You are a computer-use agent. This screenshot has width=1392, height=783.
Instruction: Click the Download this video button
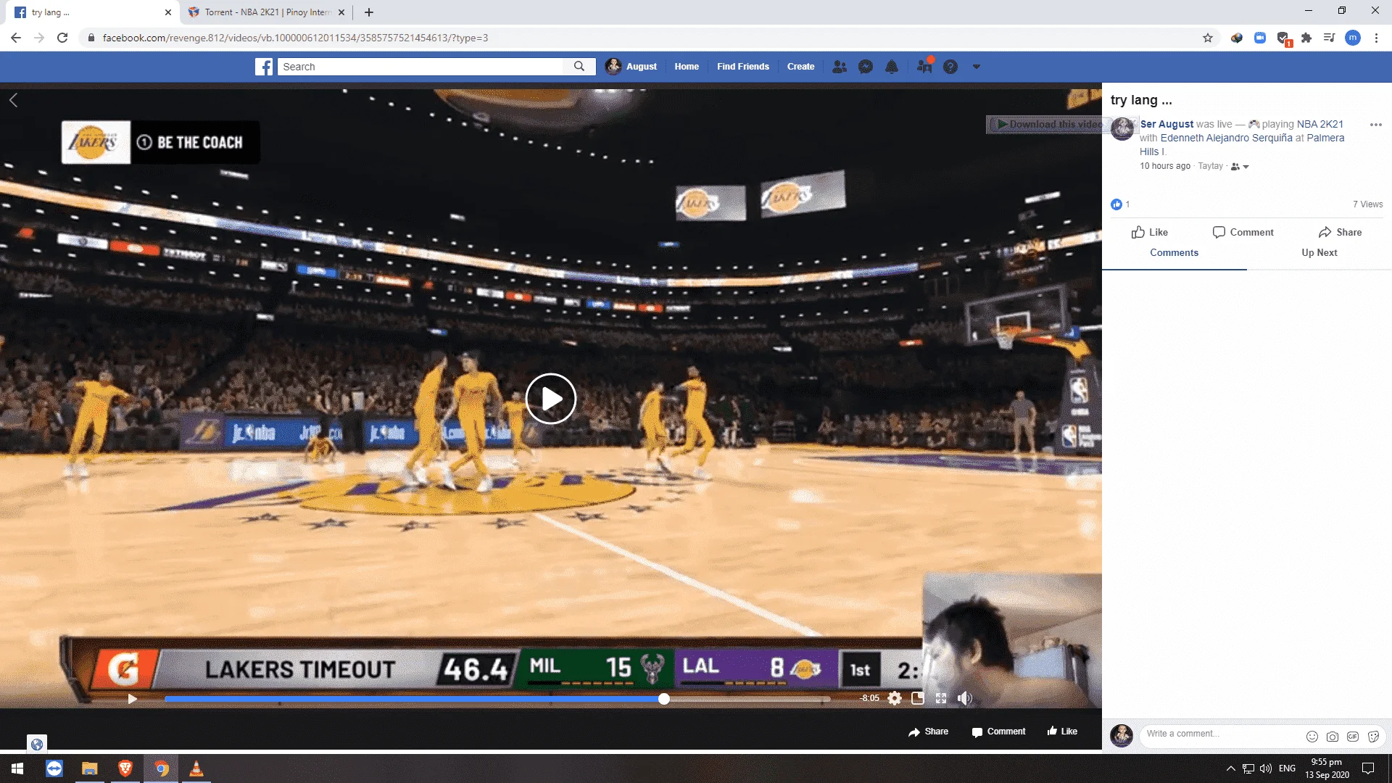pyautogui.click(x=1049, y=125)
